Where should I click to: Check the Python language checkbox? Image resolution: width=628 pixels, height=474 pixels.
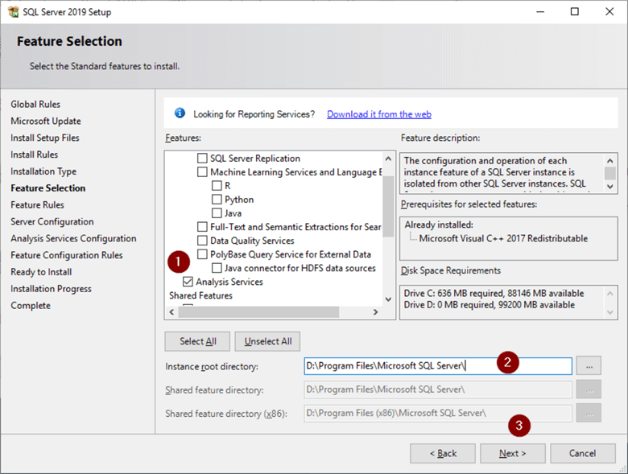click(x=217, y=200)
